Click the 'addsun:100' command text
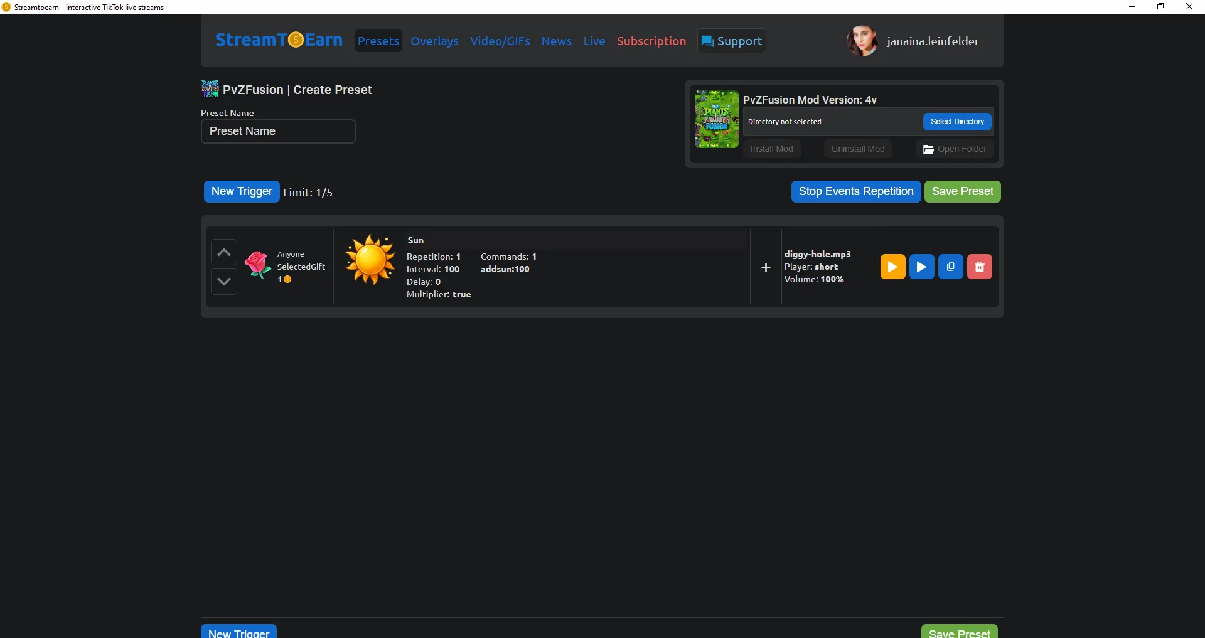 coord(505,269)
